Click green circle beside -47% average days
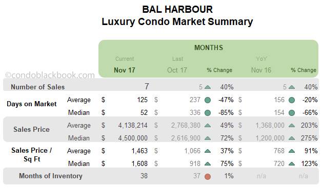The height and width of the screenshot is (190, 323). (208, 100)
